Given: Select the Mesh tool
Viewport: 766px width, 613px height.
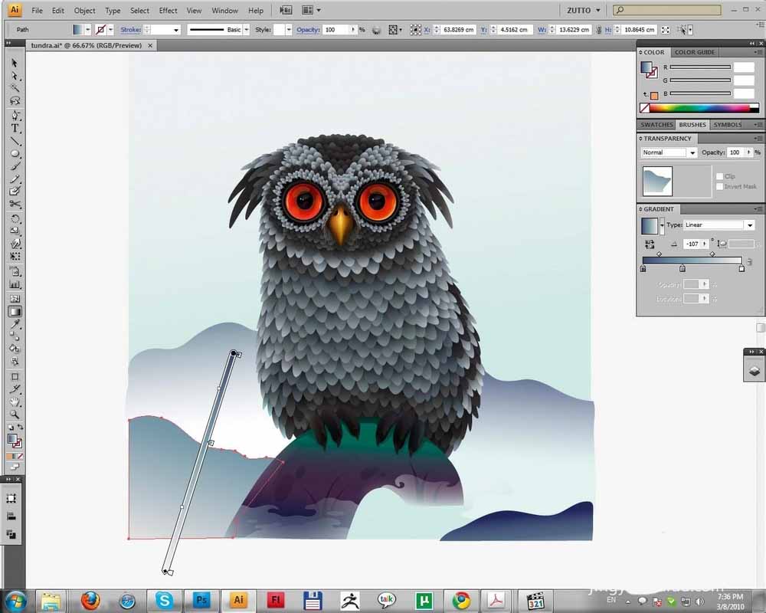Looking at the screenshot, I should point(15,299).
